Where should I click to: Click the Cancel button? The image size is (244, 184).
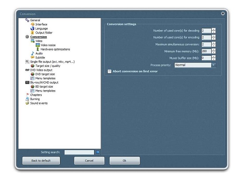pos(89,161)
